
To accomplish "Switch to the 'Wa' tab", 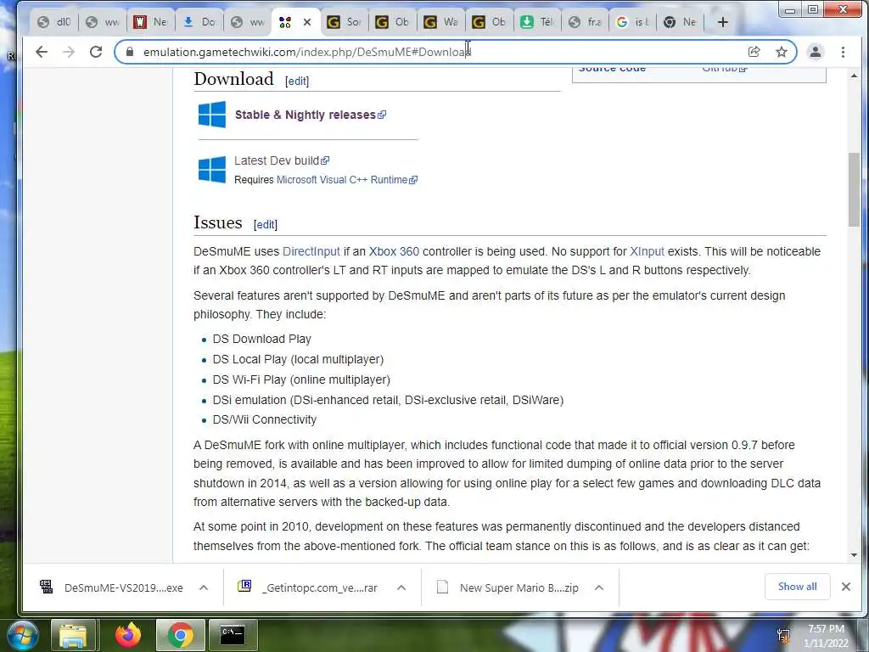I will click(x=440, y=22).
